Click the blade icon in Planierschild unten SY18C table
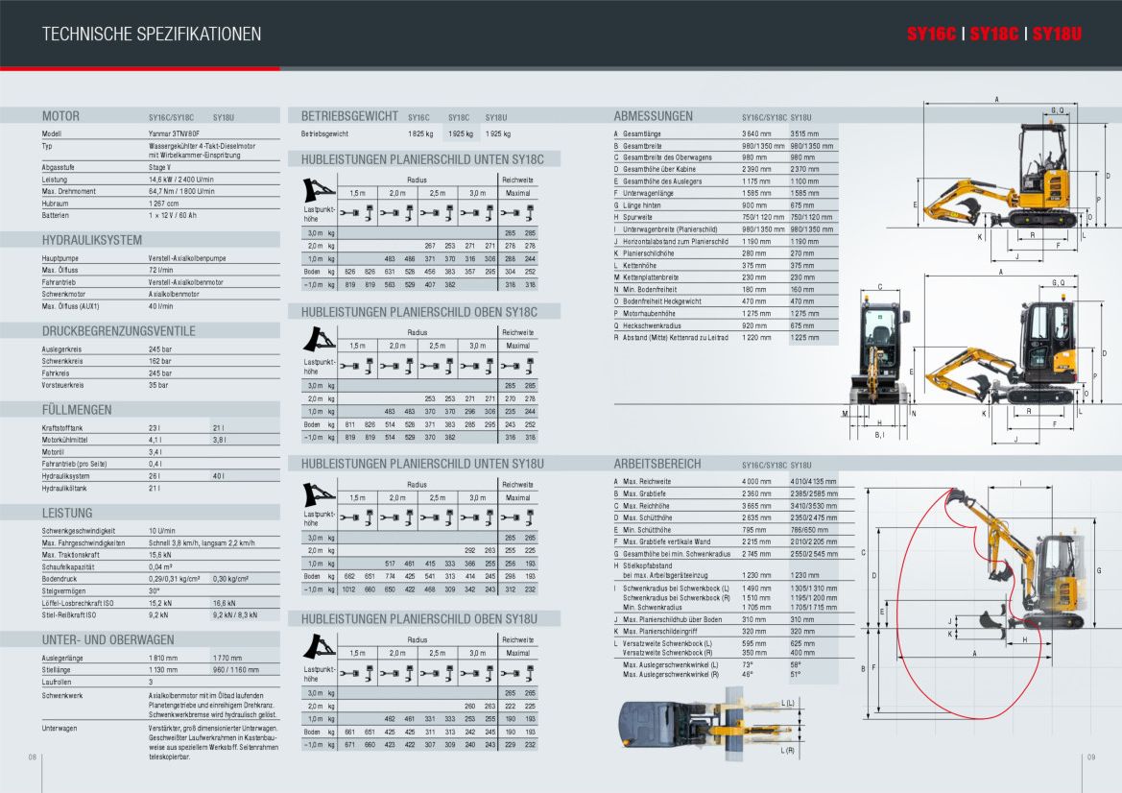This screenshot has height=793, width=1122. [x=318, y=190]
